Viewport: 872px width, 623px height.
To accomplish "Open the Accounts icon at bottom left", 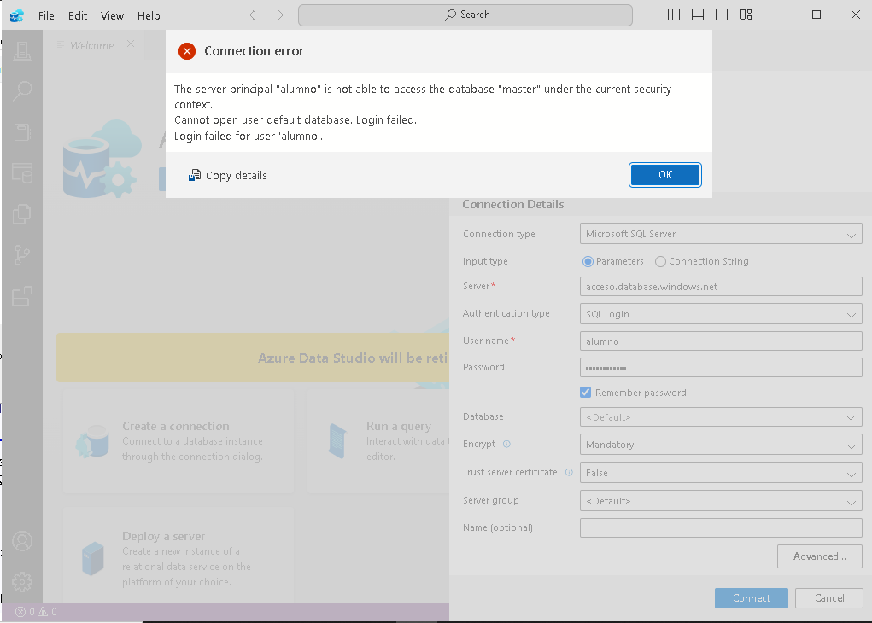I will coord(22,541).
